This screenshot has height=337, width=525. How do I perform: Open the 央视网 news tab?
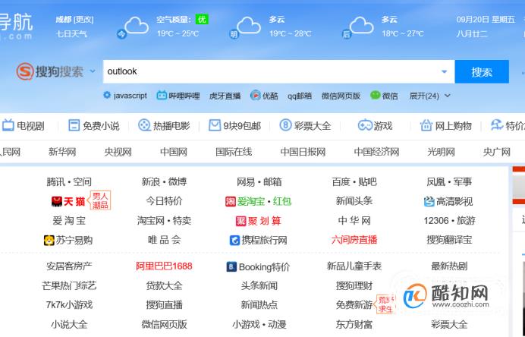click(x=118, y=152)
